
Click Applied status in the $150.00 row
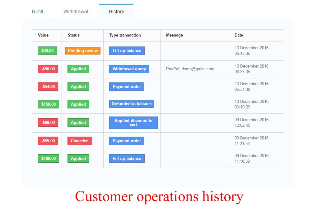(78, 104)
